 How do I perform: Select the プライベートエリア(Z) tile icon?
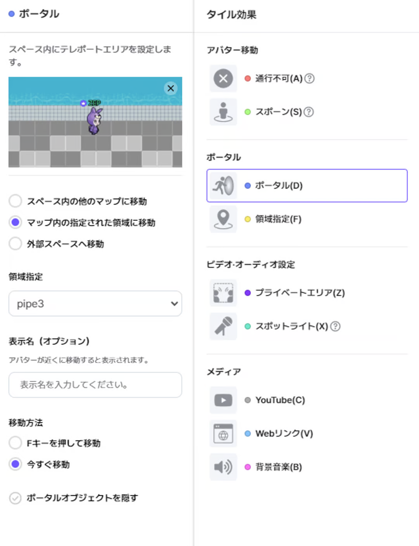click(223, 293)
